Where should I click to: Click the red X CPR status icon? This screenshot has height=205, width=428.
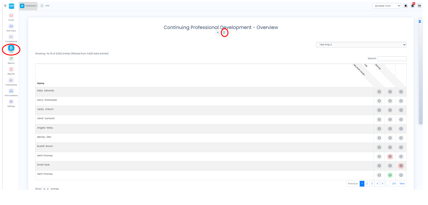(390, 156)
